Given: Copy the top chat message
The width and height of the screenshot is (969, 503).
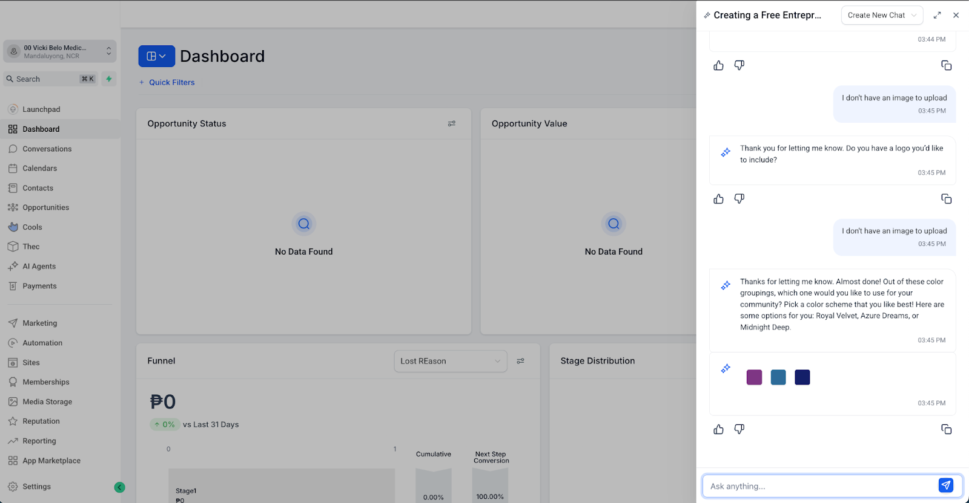Looking at the screenshot, I should pos(947,65).
